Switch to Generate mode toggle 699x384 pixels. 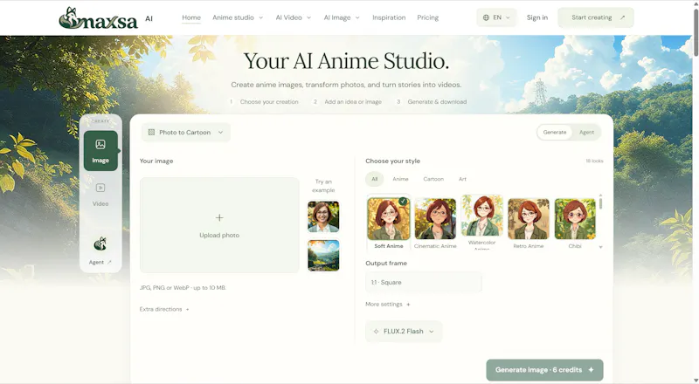555,133
